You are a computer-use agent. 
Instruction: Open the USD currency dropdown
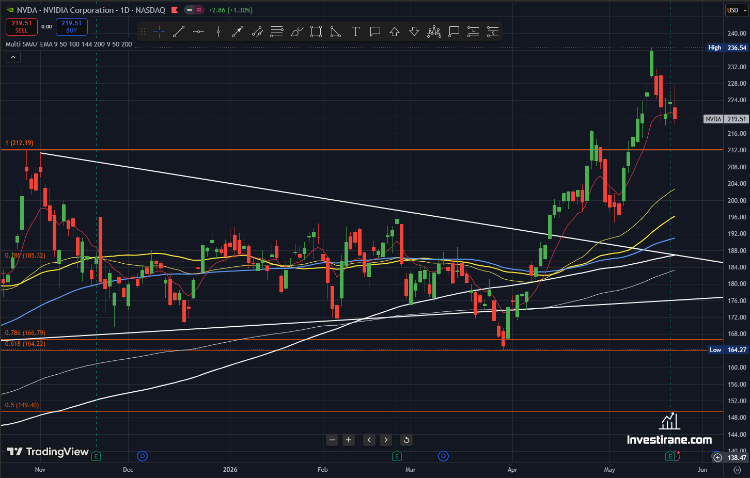tap(736, 10)
